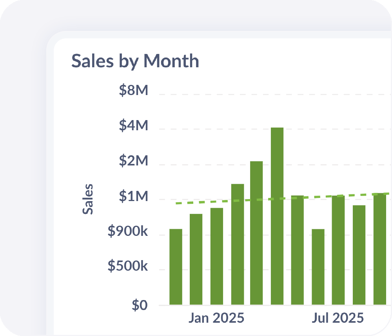
Task: Select the $900k y-axis tick label
Action: (128, 232)
